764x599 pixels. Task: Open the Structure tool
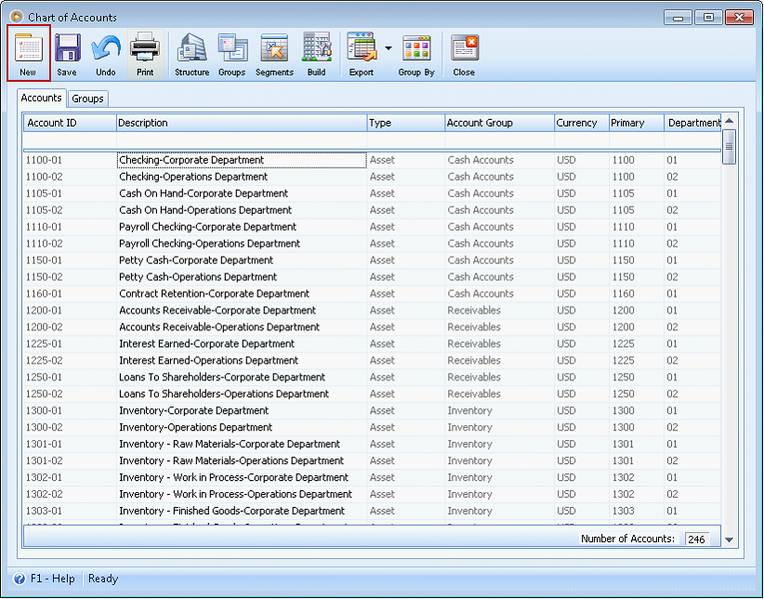pos(192,53)
